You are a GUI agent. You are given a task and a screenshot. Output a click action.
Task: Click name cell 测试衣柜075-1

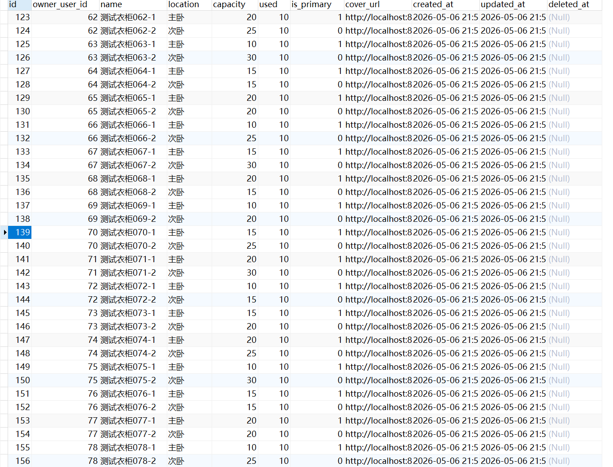click(x=133, y=367)
